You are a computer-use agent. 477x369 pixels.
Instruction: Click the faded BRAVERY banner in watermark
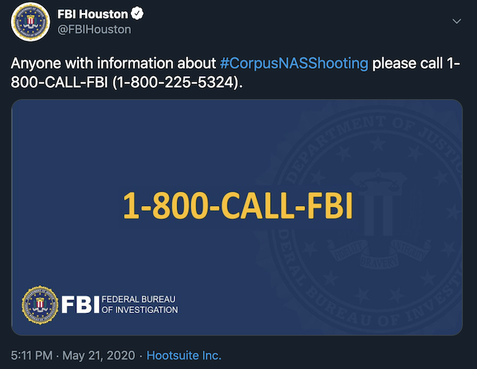pos(379,261)
